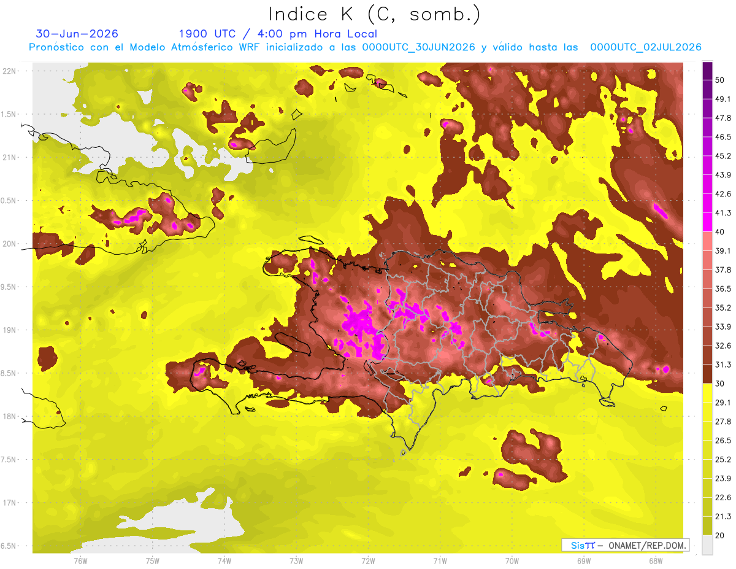
Task: Click the '46.5' colorbar label
Action: tap(723, 137)
